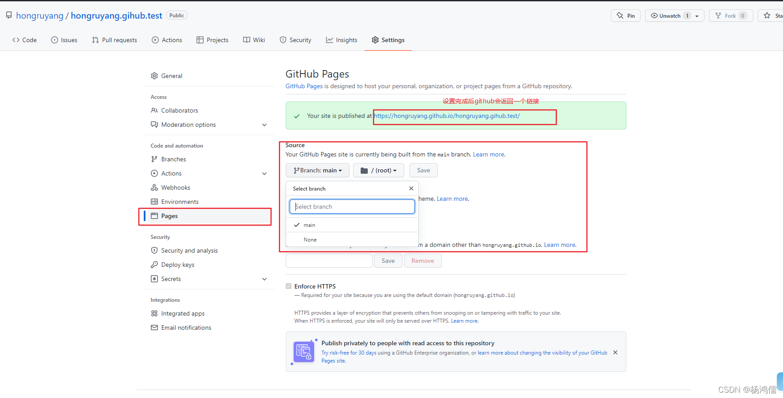Image resolution: width=783 pixels, height=398 pixels.
Task: Click the Integrated apps grid icon
Action: [x=154, y=313]
